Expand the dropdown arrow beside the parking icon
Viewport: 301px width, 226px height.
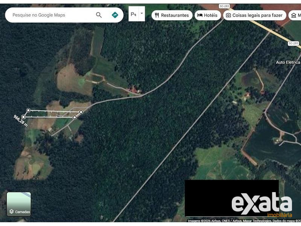tap(142, 14)
